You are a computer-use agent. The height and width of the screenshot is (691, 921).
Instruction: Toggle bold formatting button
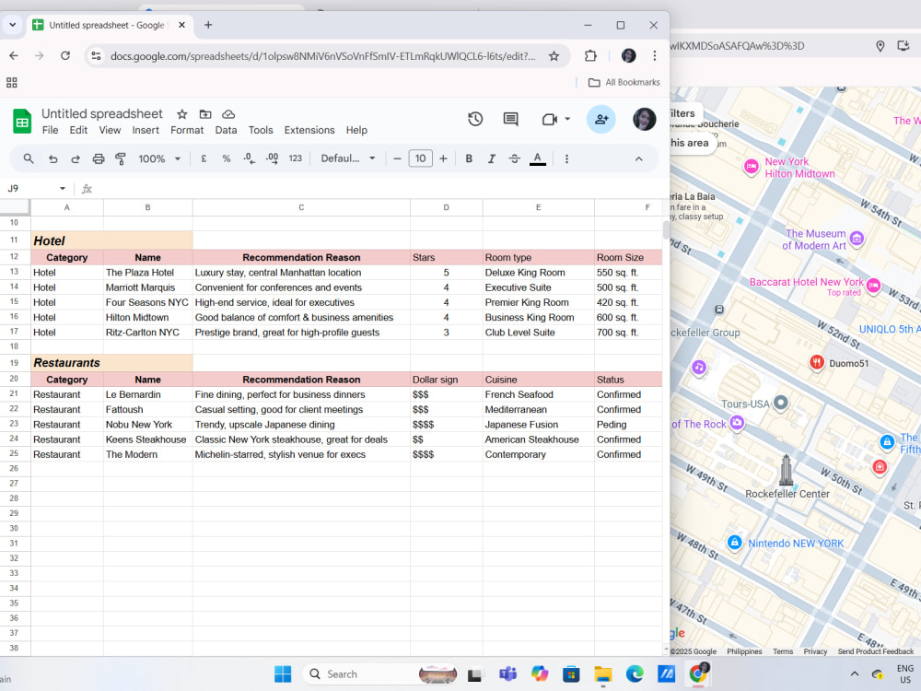(x=469, y=158)
